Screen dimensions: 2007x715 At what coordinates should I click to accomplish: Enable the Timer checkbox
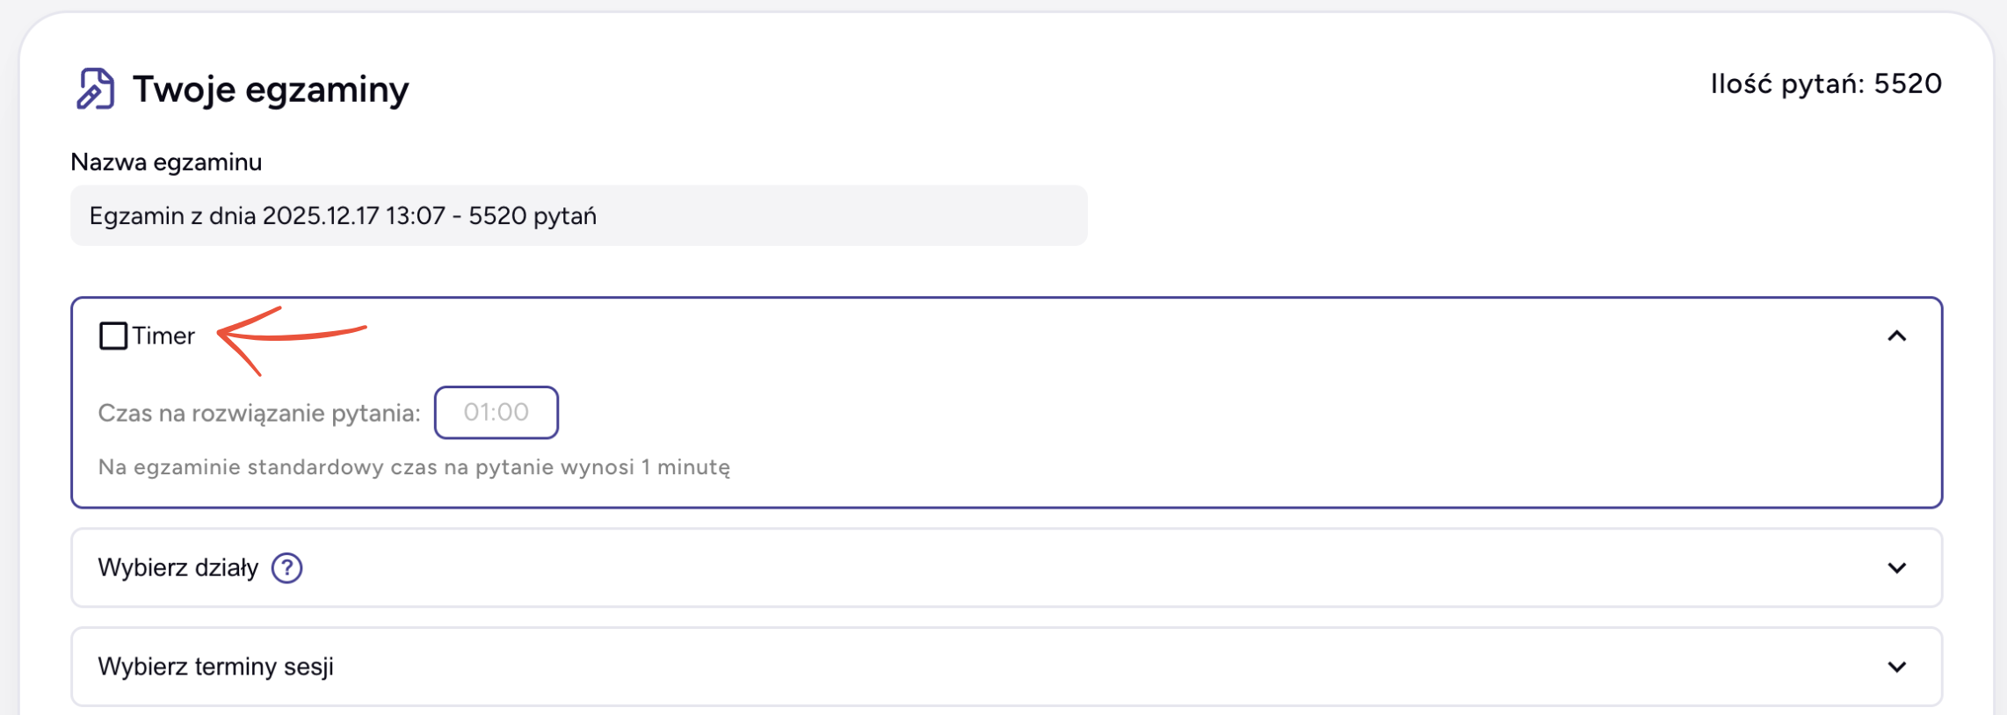pyautogui.click(x=113, y=336)
